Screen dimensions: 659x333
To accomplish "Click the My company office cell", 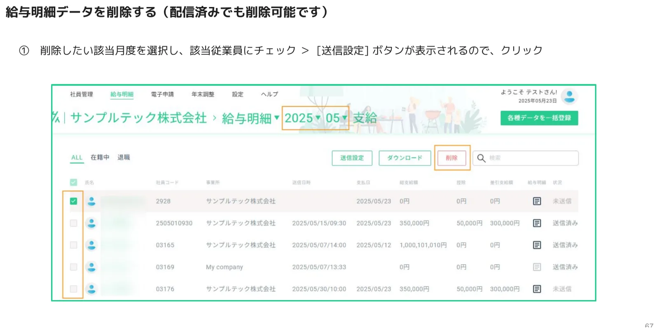I will pyautogui.click(x=224, y=267).
